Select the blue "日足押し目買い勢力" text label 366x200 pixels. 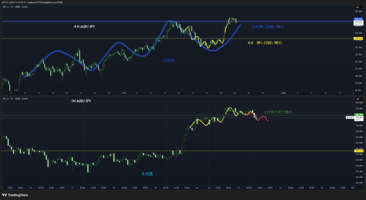[268, 27]
